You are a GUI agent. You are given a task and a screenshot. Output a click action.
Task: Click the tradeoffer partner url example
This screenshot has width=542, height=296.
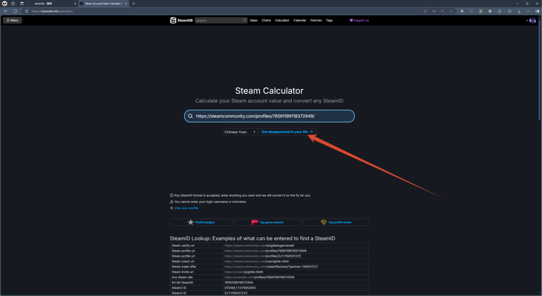click(x=271, y=267)
